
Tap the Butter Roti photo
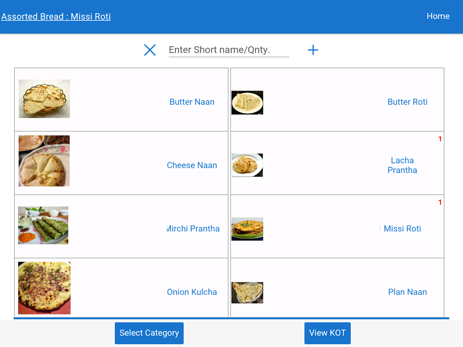click(x=247, y=102)
